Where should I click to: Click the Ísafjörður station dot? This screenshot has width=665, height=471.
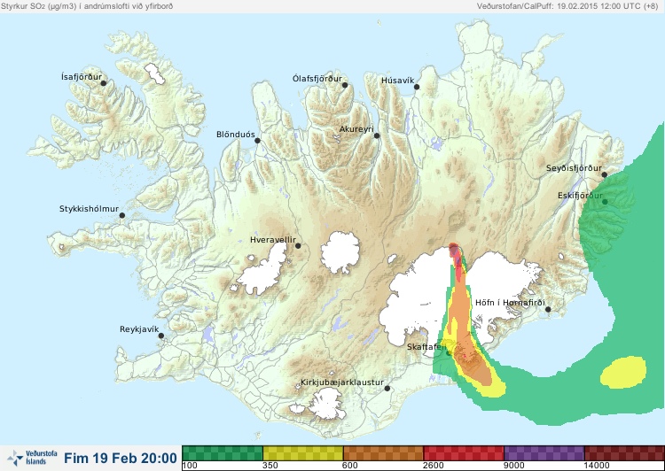tap(104, 83)
